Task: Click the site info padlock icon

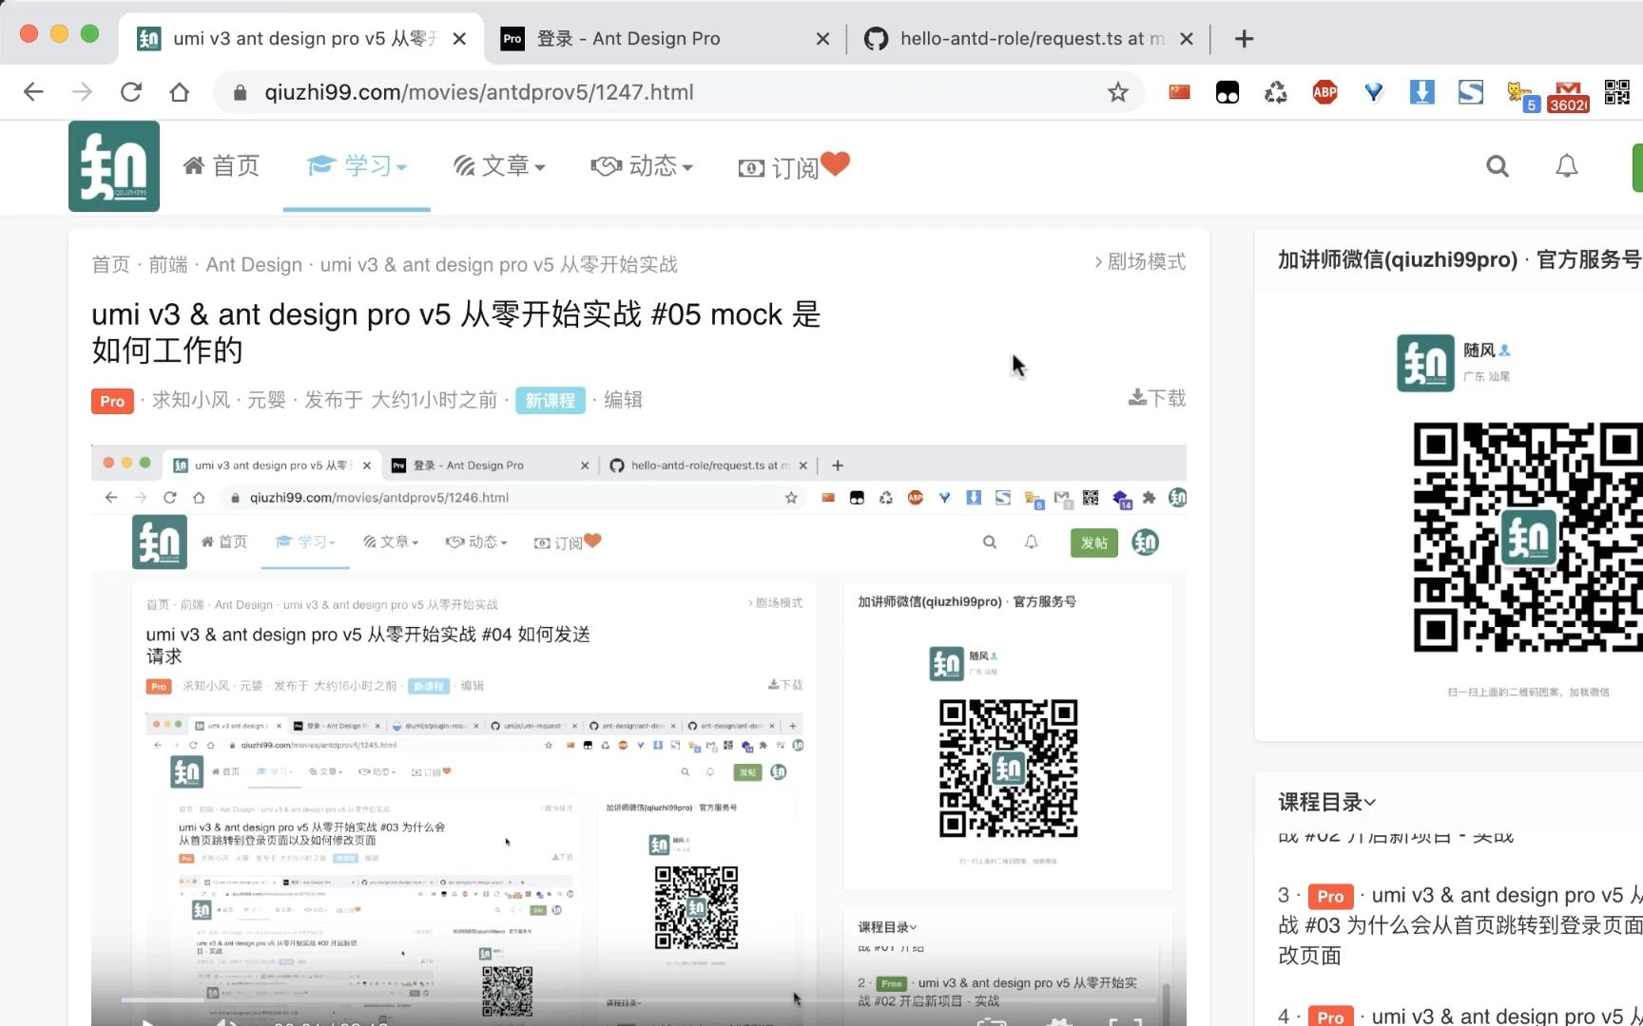Action: pyautogui.click(x=241, y=92)
